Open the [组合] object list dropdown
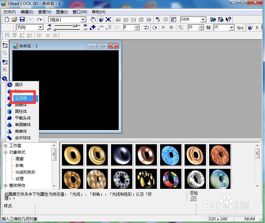Viewport: 265px width, 223px height. 83,20
